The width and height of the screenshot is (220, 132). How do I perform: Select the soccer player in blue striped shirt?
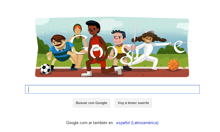pos(61,52)
